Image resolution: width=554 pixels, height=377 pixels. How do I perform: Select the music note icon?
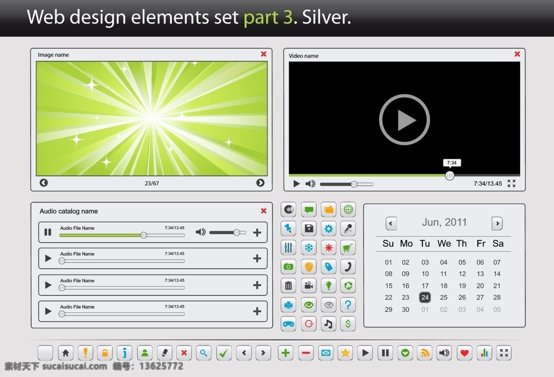tap(328, 324)
